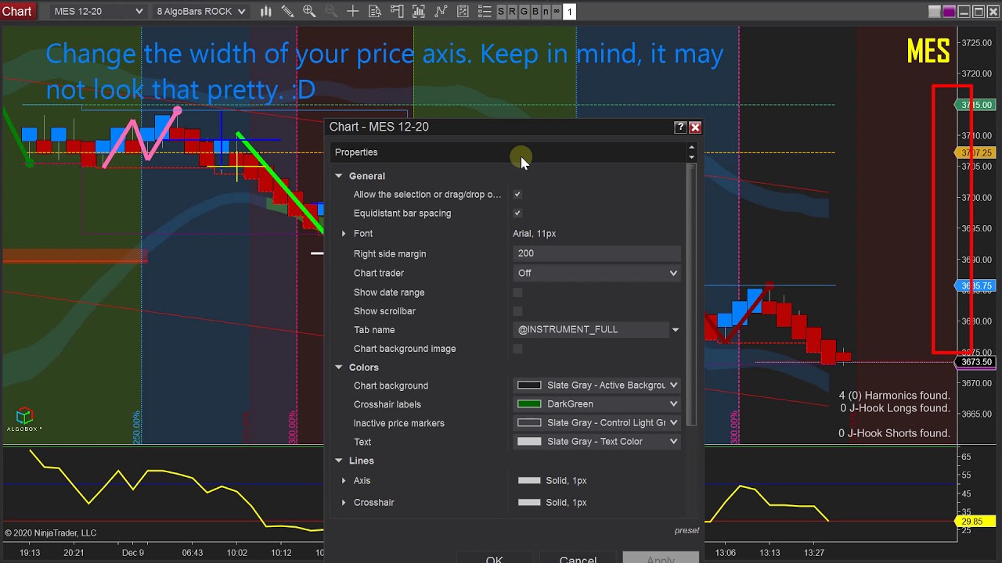Click the help question mark in dialog
Image resolution: width=1002 pixels, height=563 pixels.
pyautogui.click(x=680, y=127)
